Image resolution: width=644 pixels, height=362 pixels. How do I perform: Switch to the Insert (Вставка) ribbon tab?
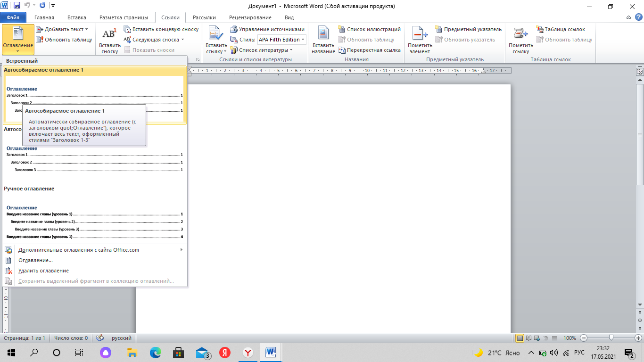pyautogui.click(x=76, y=17)
